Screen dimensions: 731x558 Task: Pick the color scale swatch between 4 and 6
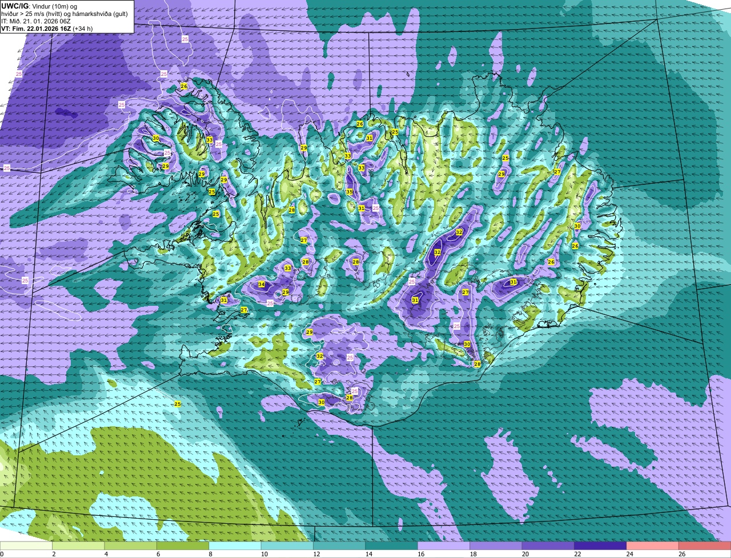(131, 546)
